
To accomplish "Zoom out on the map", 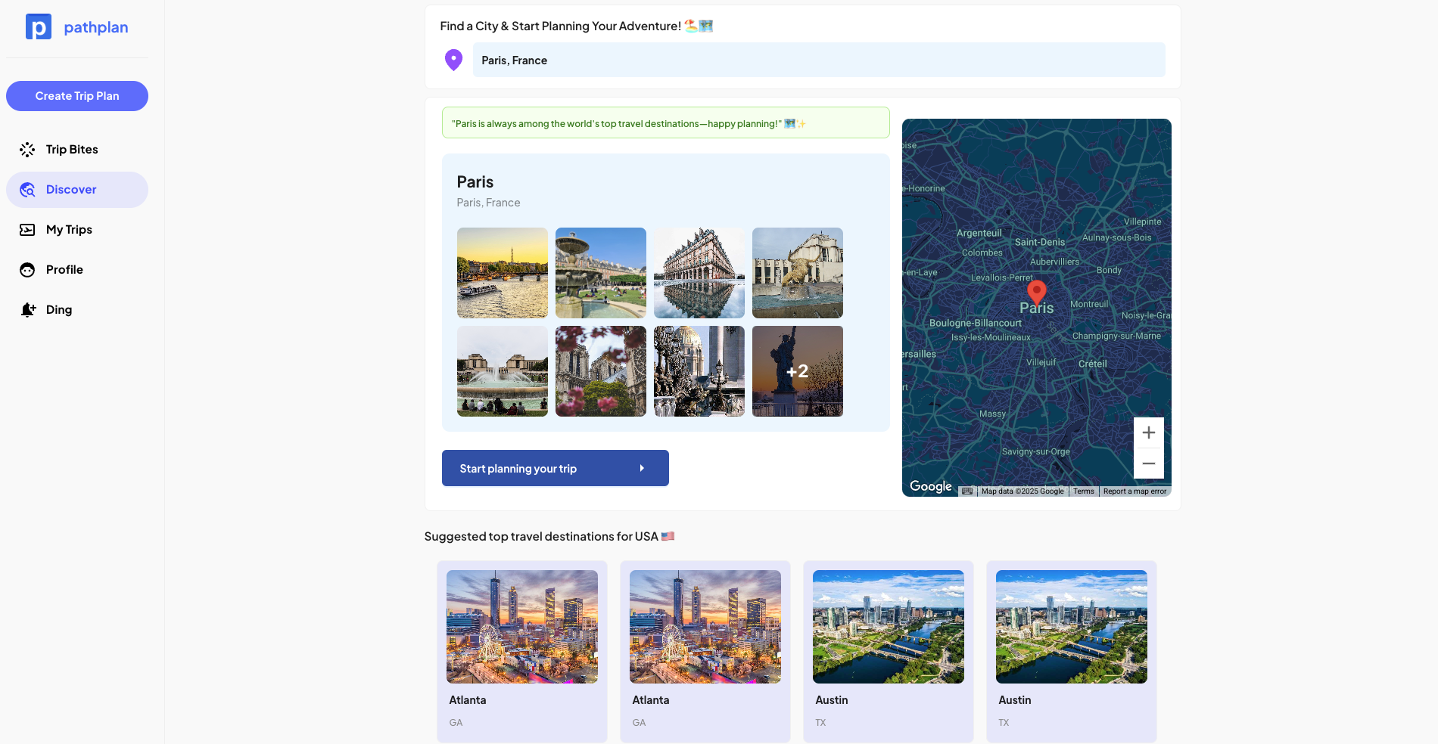I will click(x=1149, y=463).
